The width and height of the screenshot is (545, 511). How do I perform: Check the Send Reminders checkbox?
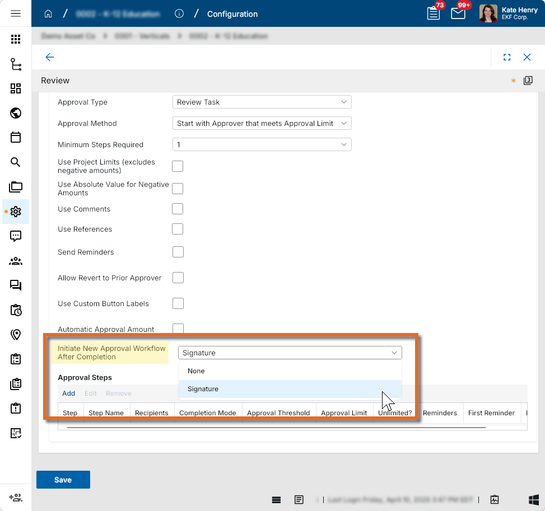point(178,252)
